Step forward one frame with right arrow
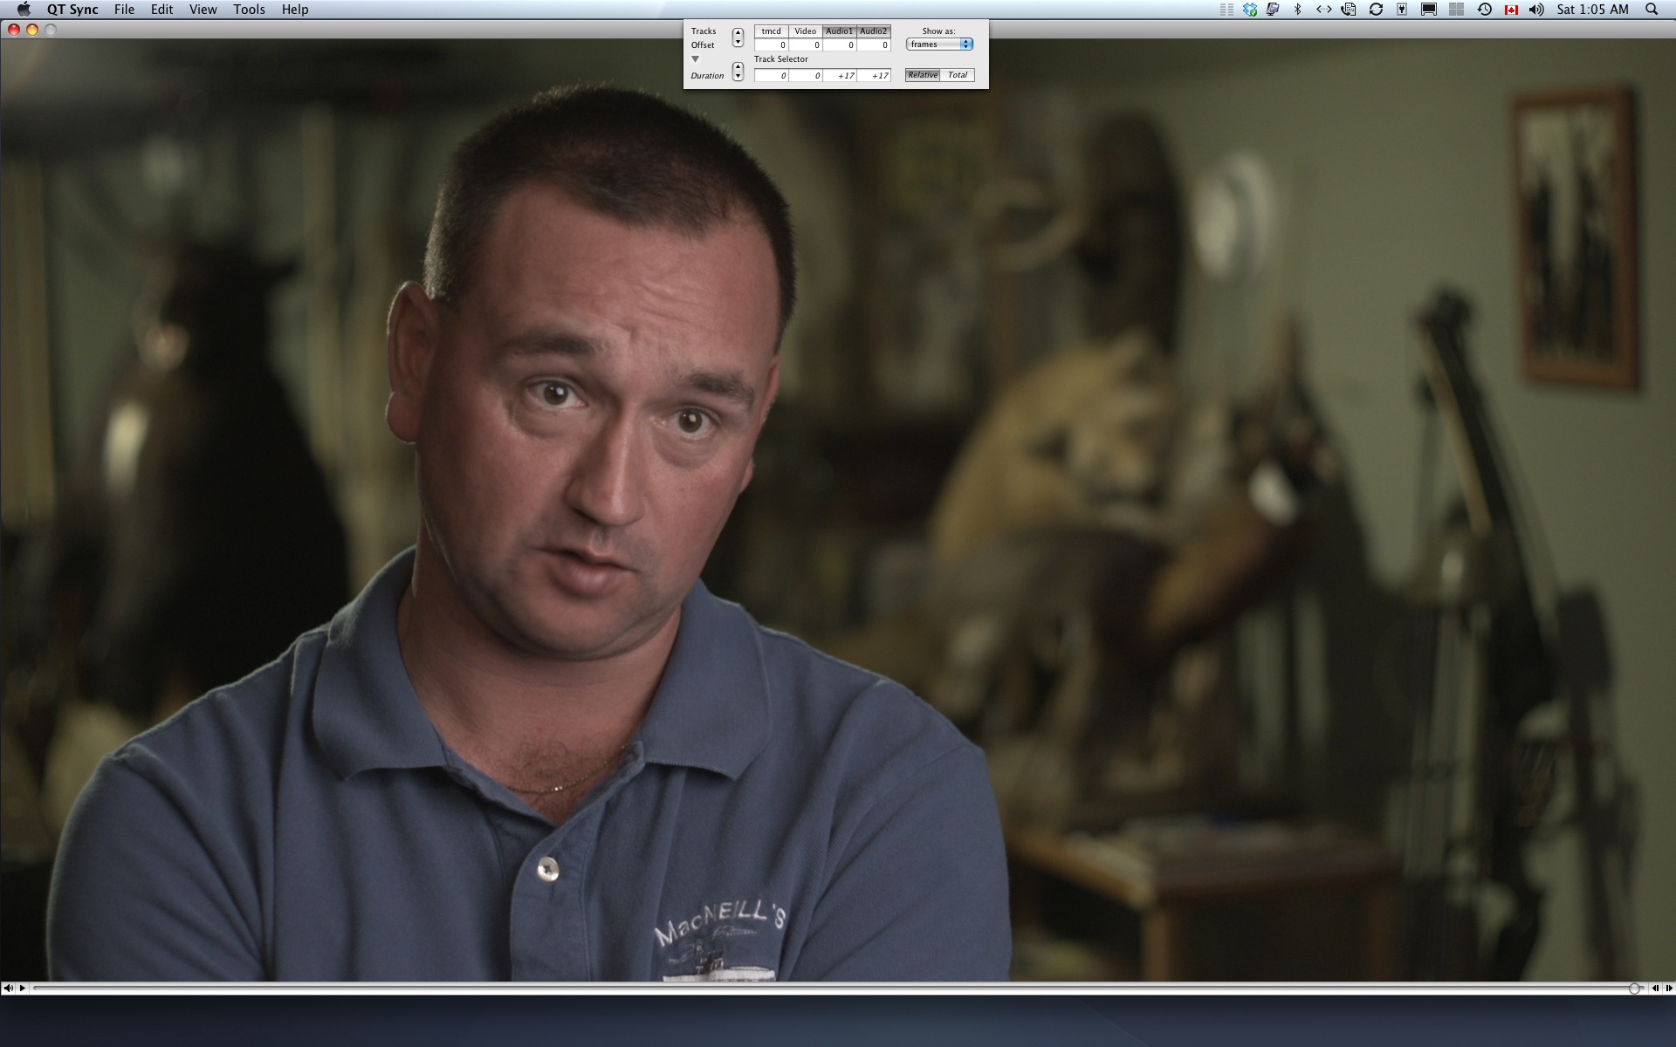Viewport: 1676px width, 1047px height. 1669,988
